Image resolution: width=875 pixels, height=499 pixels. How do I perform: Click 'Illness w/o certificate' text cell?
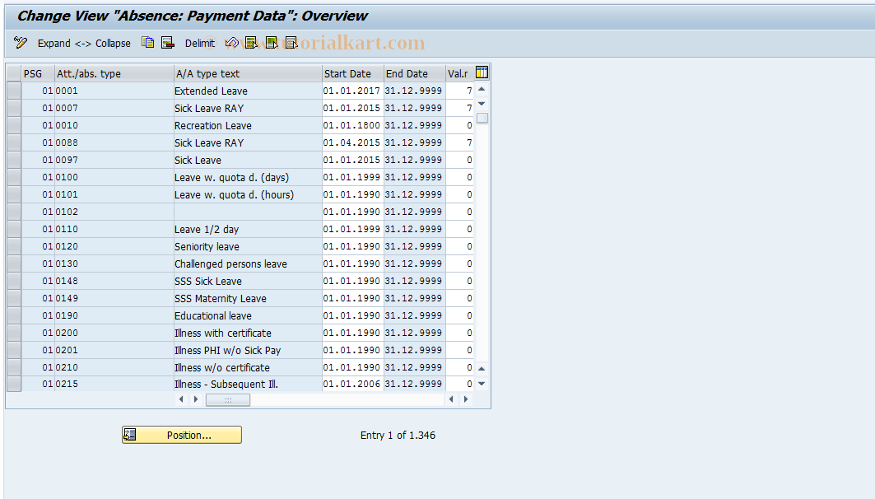248,367
